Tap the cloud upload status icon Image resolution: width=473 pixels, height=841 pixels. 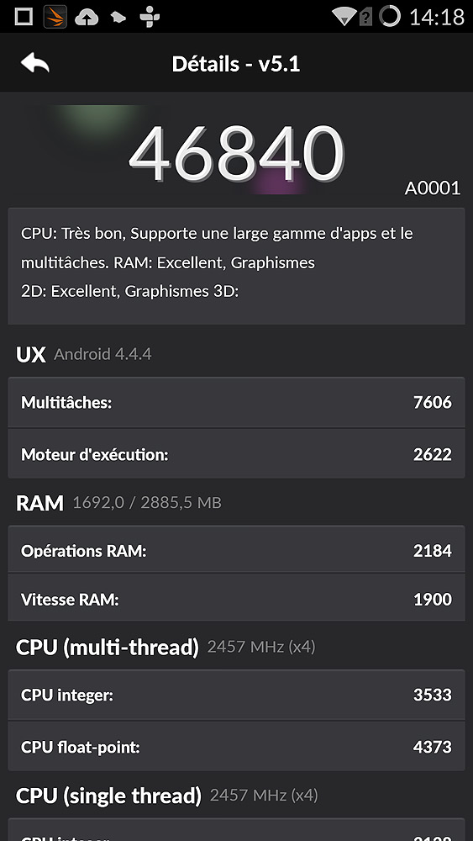click(87, 17)
